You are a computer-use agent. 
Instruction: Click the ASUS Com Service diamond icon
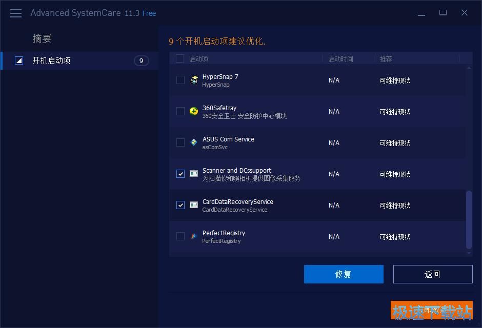[194, 142]
